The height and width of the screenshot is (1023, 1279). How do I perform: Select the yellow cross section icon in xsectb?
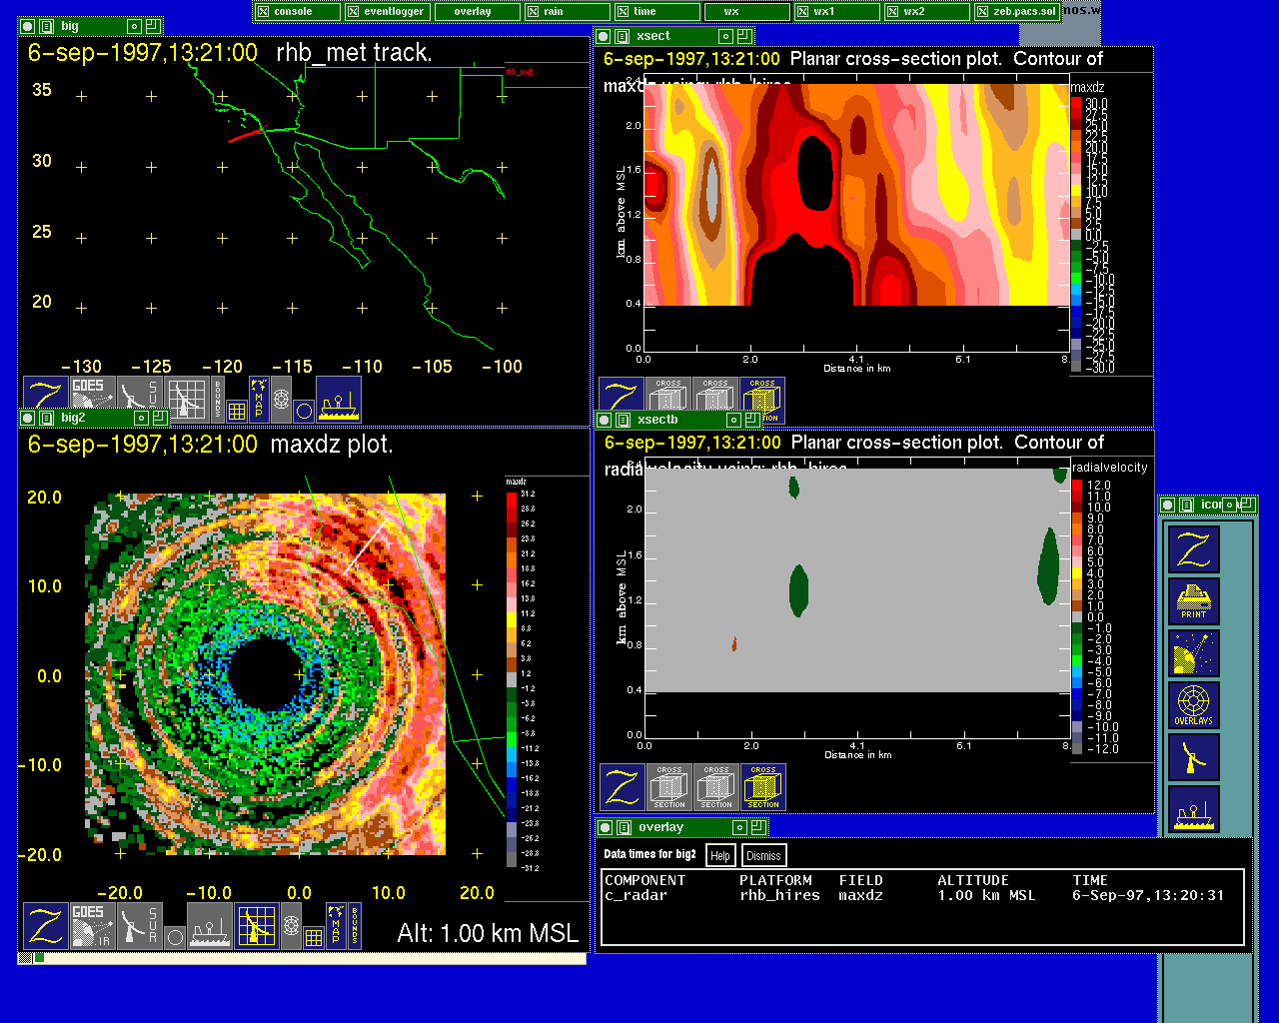click(763, 787)
